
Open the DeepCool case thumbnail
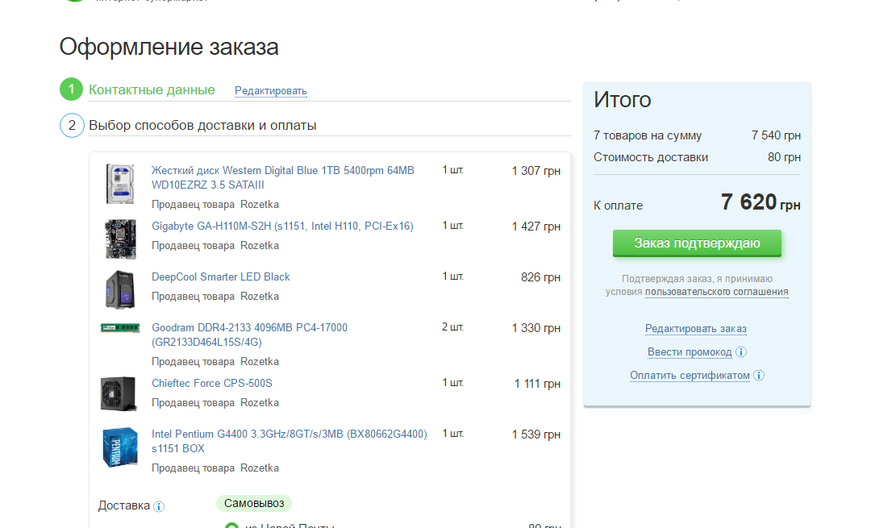121,289
